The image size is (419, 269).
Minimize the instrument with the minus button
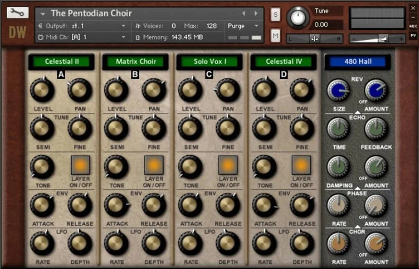pos(413,17)
